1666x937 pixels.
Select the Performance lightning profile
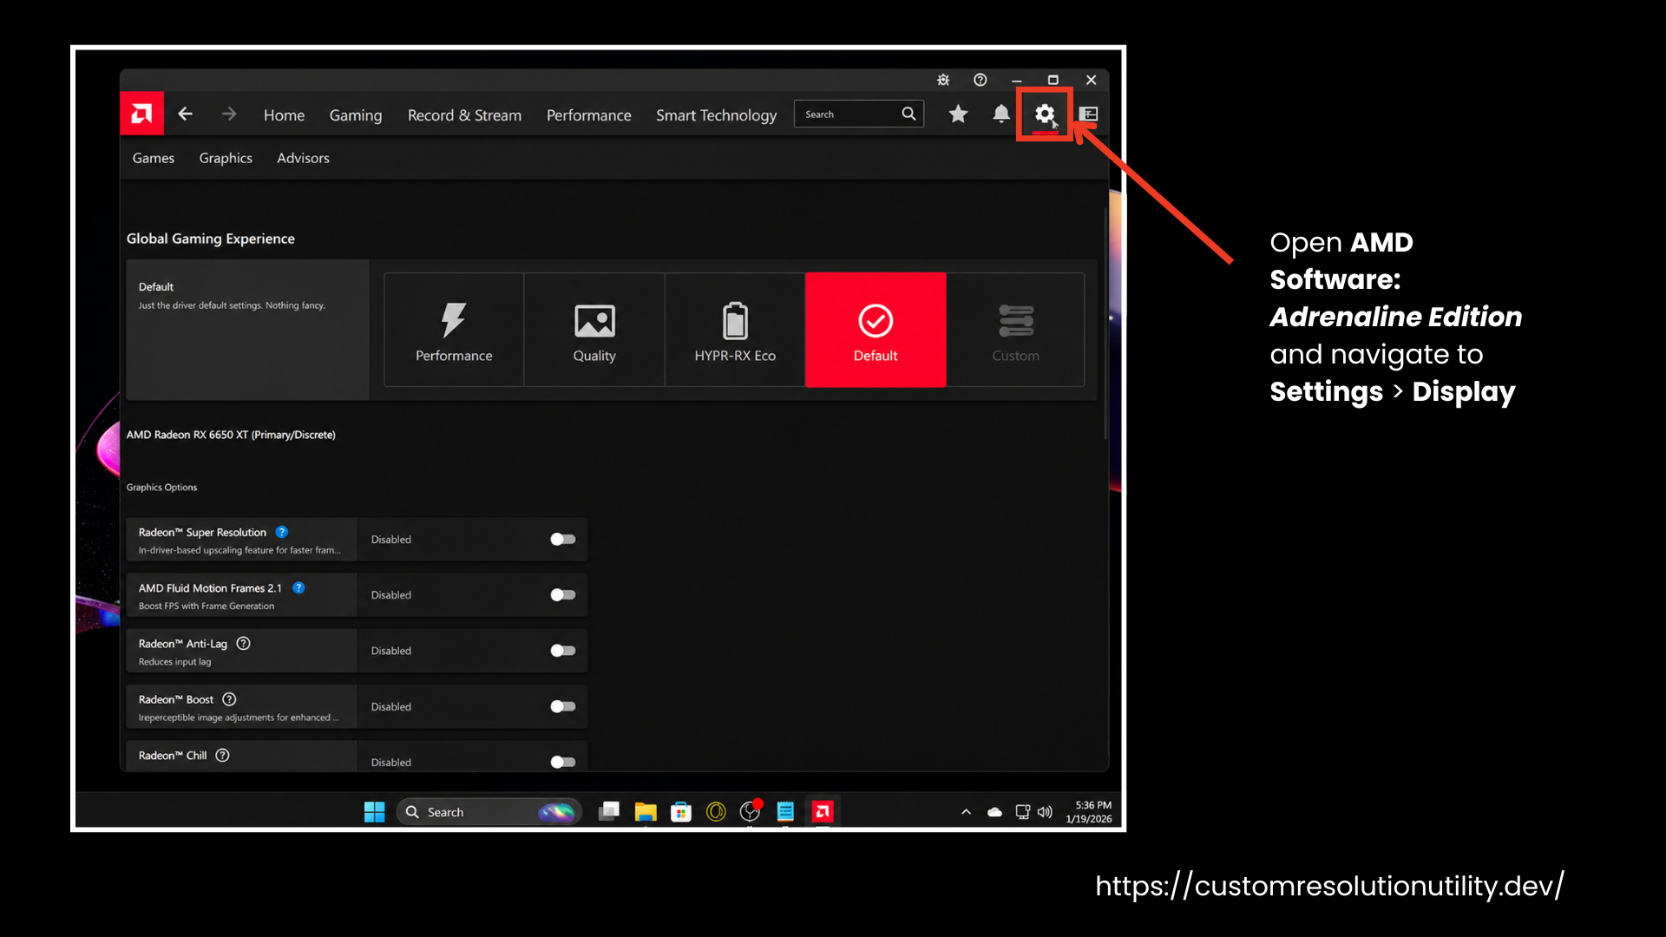[454, 330]
